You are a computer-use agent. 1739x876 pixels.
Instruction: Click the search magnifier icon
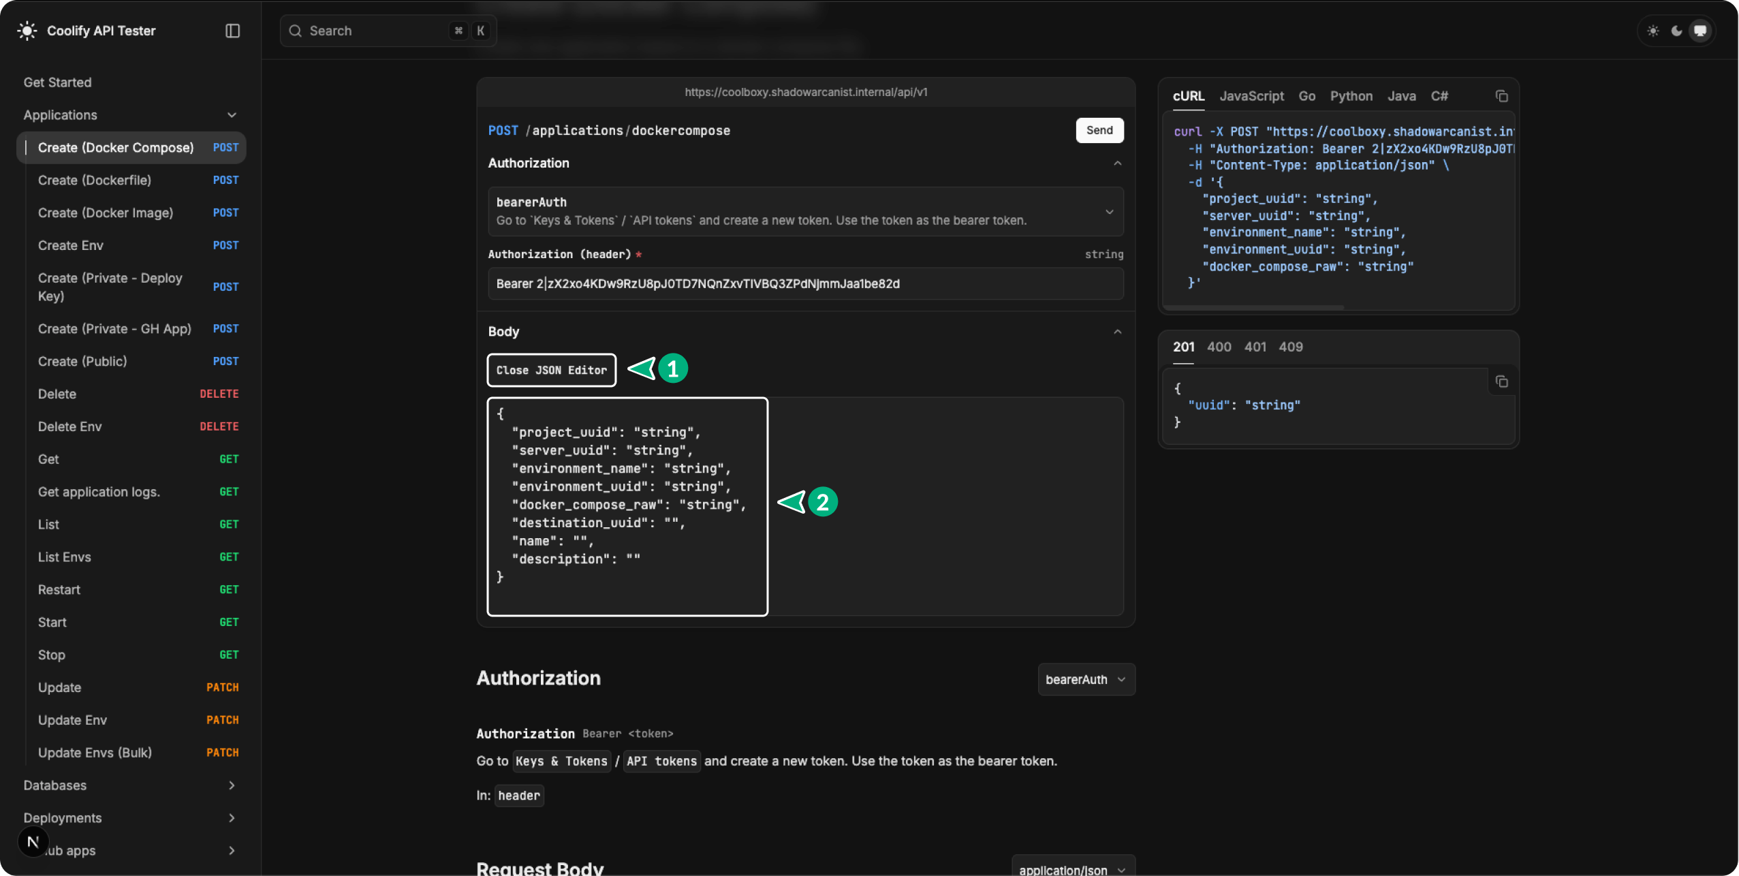pyautogui.click(x=295, y=31)
